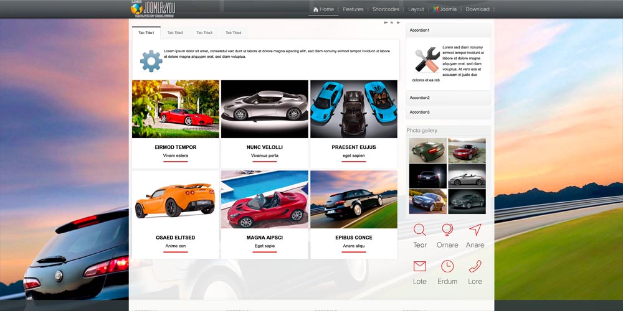Expand the Accordion3 section
The image size is (623, 311).
(x=449, y=112)
